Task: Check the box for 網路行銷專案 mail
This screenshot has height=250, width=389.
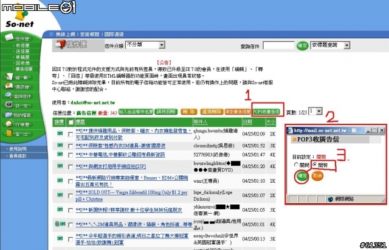Action: click(x=71, y=181)
